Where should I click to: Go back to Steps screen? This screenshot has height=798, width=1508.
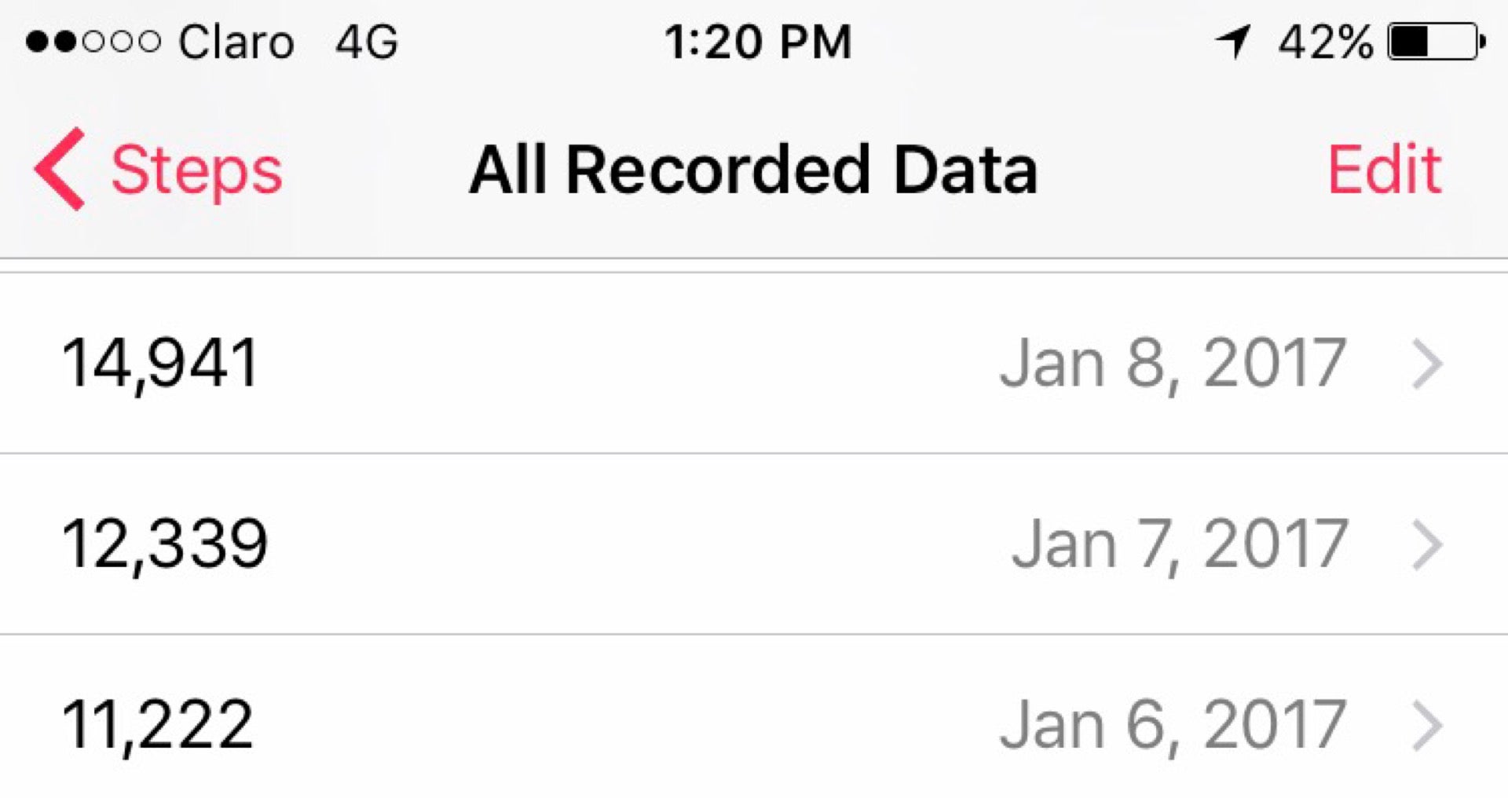point(158,169)
